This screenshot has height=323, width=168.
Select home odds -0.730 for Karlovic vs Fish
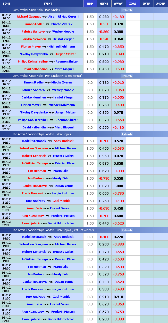[104, 179]
